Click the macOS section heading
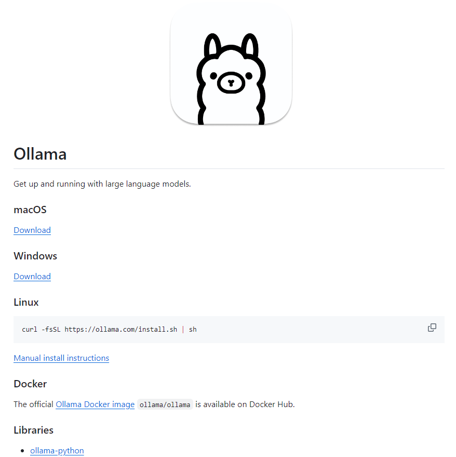The image size is (456, 457). tap(30, 210)
